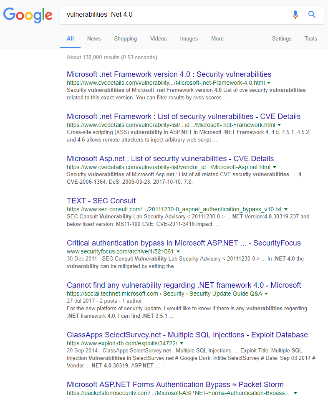Click the blue magnifying glass to search
Image resolution: width=328 pixels, height=395 pixels.
(x=312, y=14)
